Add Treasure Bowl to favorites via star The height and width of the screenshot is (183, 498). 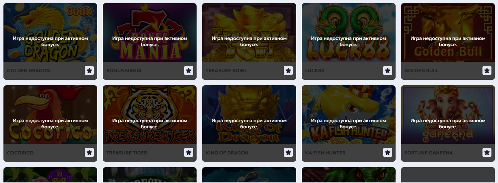pos(288,71)
